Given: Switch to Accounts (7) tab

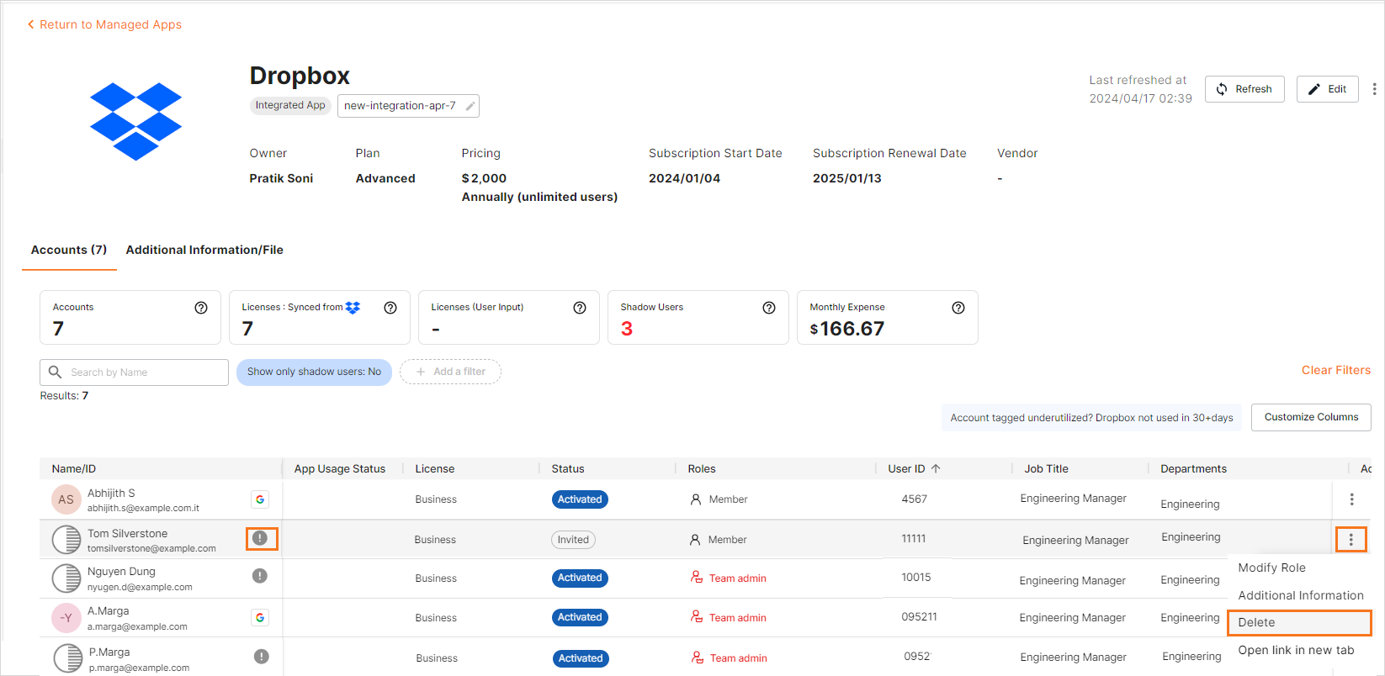Looking at the screenshot, I should (x=69, y=250).
